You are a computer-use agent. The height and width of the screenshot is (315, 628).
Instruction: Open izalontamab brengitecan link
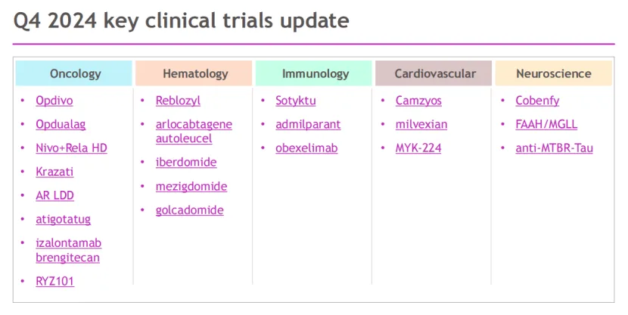pos(68,250)
